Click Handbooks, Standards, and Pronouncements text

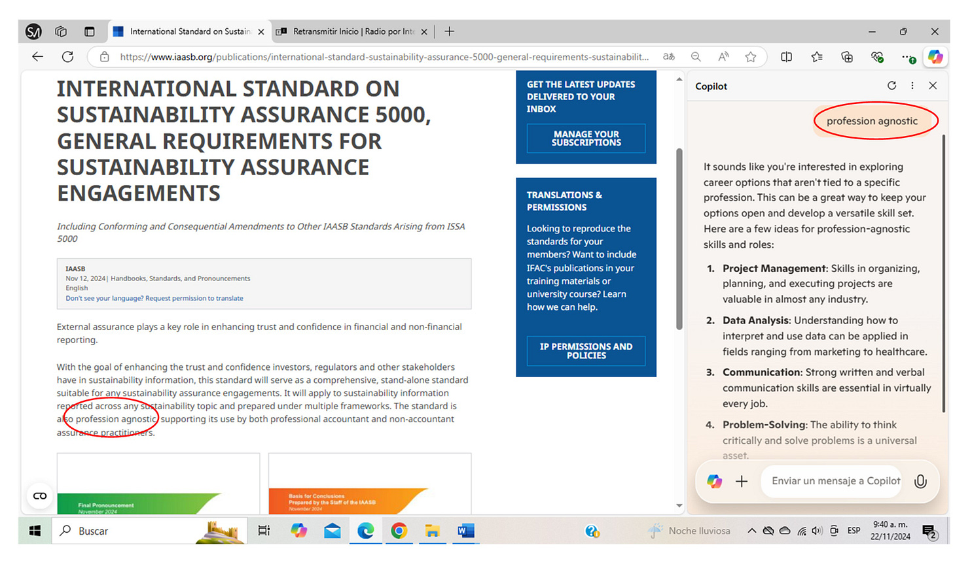pyautogui.click(x=180, y=278)
